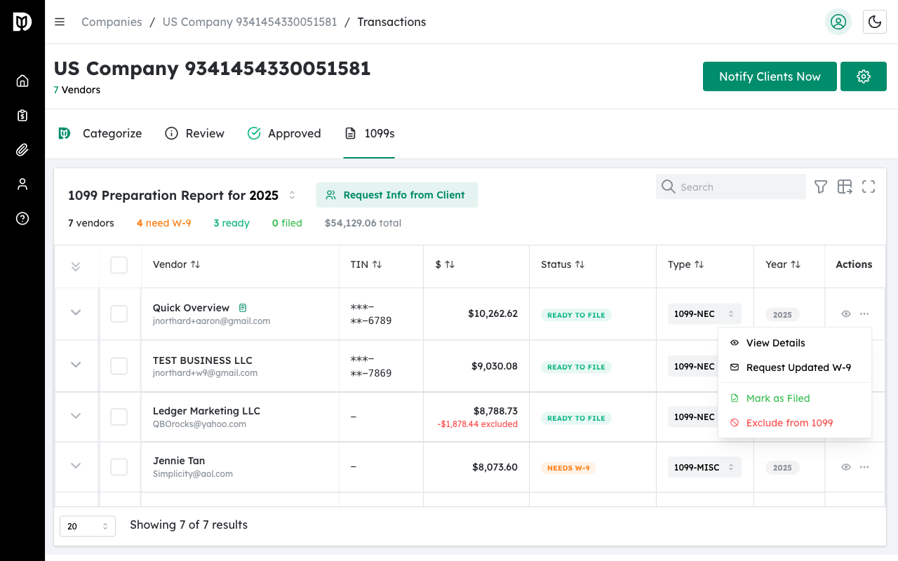Choose Mark as Filed from menu
Image resolution: width=898 pixels, height=561 pixels.
[x=777, y=398]
